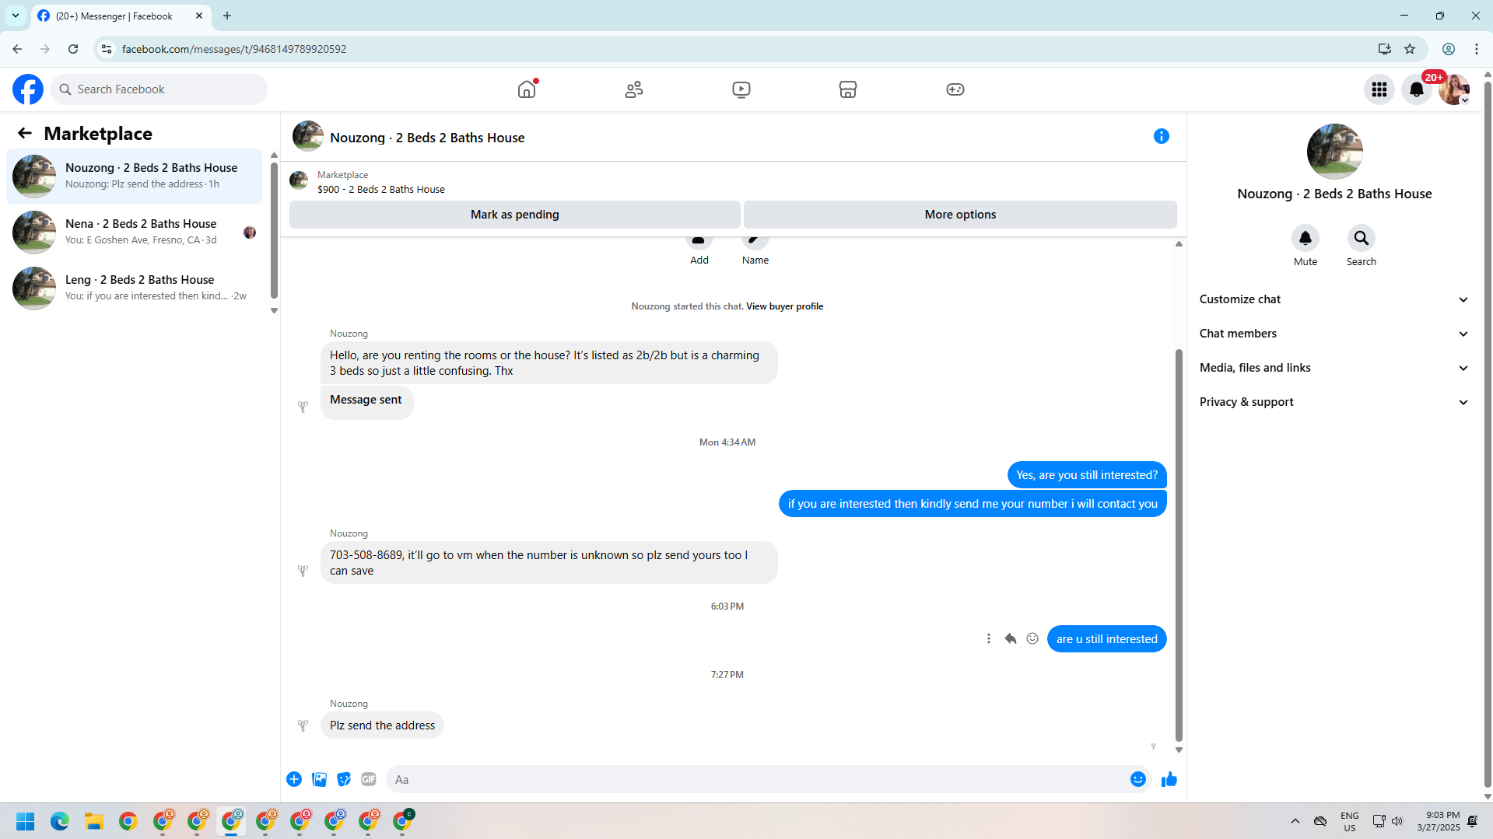The height and width of the screenshot is (839, 1493).
Task: Click the Add people button
Action: 699,250
